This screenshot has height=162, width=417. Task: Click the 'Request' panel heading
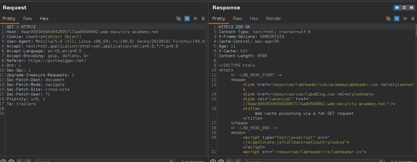(14, 7)
